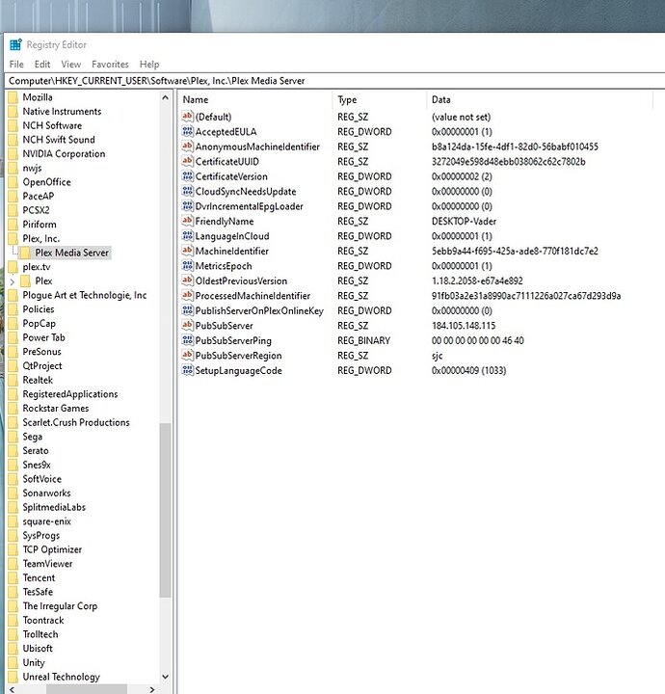Click the folder icon next to Rockstar Games
665x694 pixels.
pos(13,409)
